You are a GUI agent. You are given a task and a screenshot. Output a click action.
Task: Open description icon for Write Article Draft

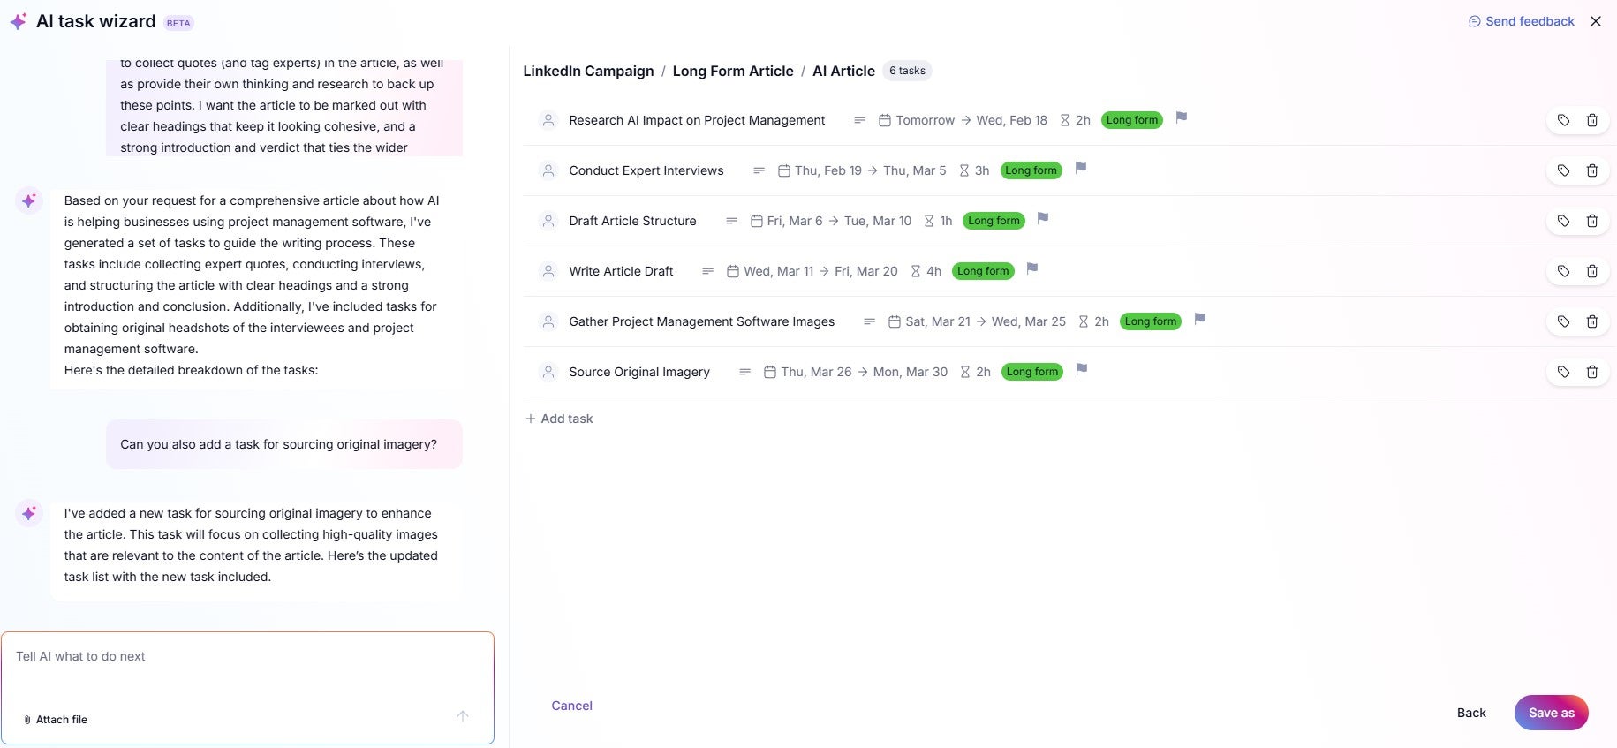tap(707, 271)
